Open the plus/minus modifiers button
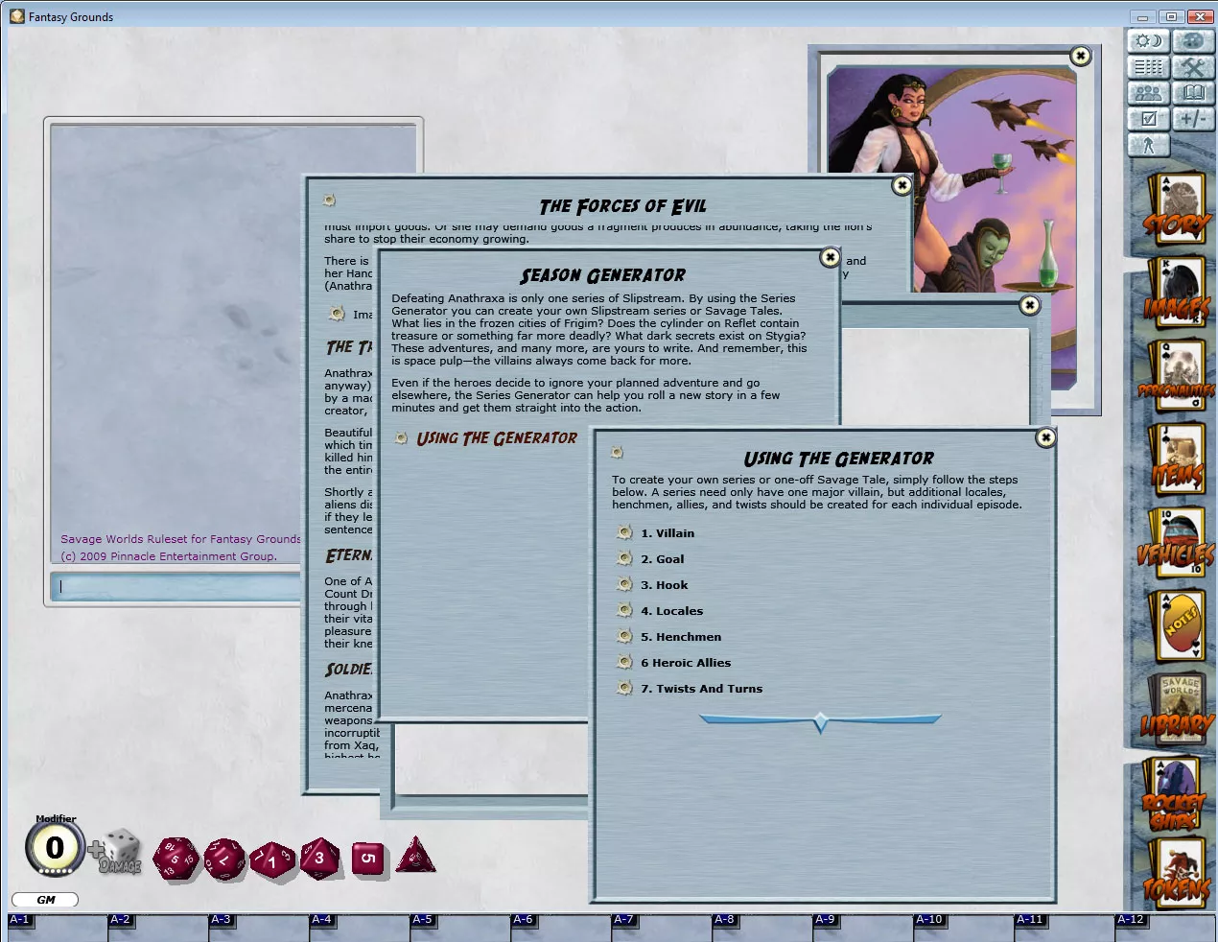The image size is (1218, 942). [1193, 119]
